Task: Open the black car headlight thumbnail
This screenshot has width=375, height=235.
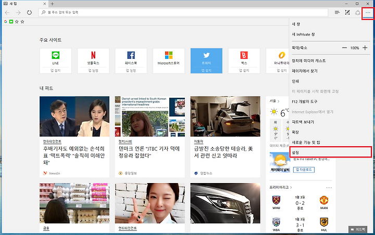Action: [226, 203]
